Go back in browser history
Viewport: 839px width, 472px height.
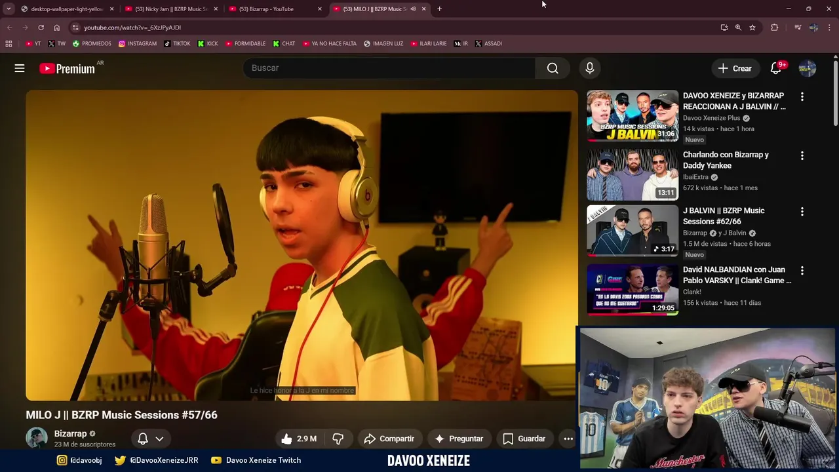coord(9,28)
